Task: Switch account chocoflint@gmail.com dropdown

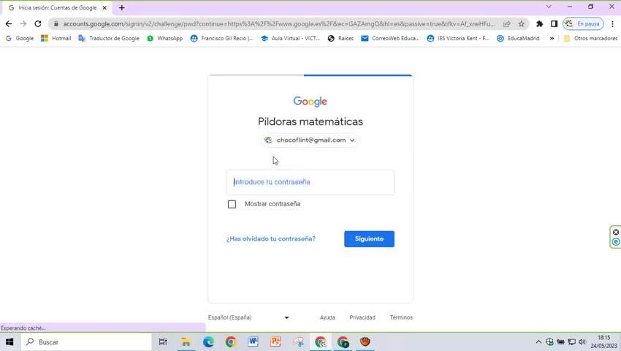Action: click(310, 140)
